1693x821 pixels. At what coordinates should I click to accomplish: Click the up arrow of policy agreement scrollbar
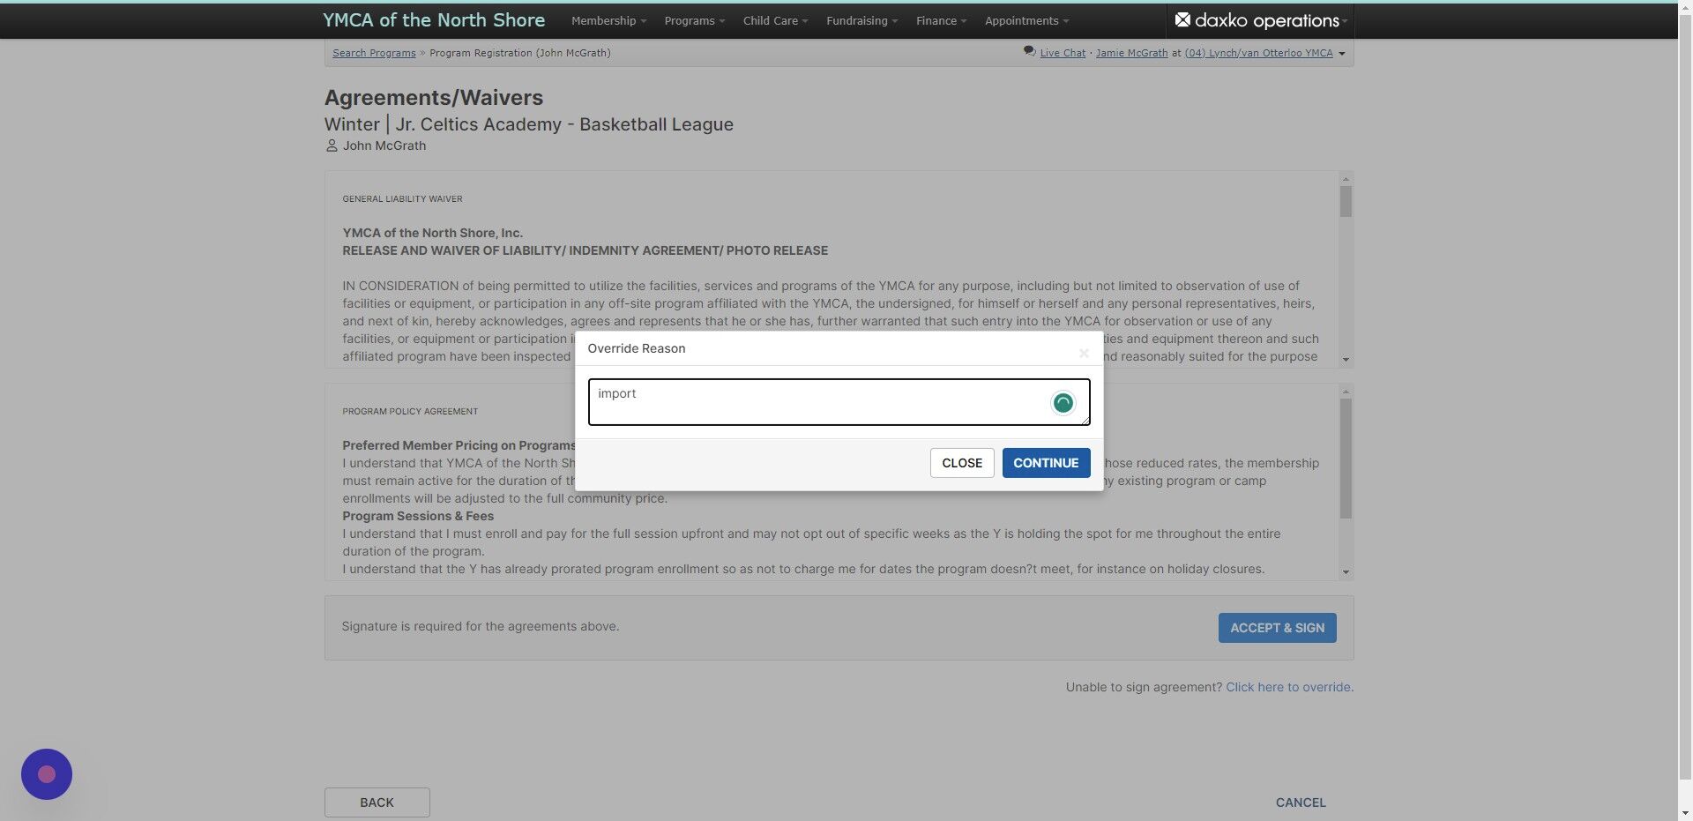tap(1346, 392)
